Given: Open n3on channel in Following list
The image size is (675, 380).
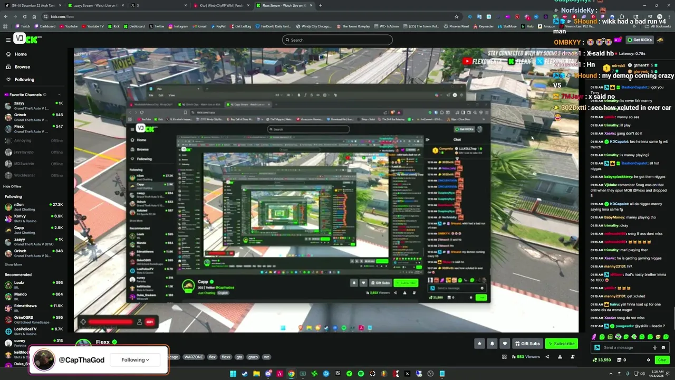Looking at the screenshot, I should point(33,206).
